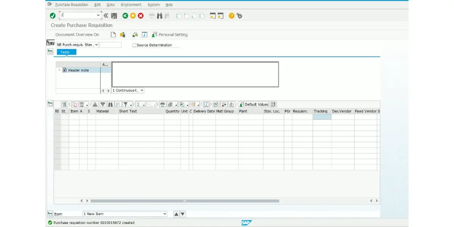This screenshot has height=227, width=454.
Task: Click the Sort descending icon in the grid toolbar
Action: pos(103,104)
